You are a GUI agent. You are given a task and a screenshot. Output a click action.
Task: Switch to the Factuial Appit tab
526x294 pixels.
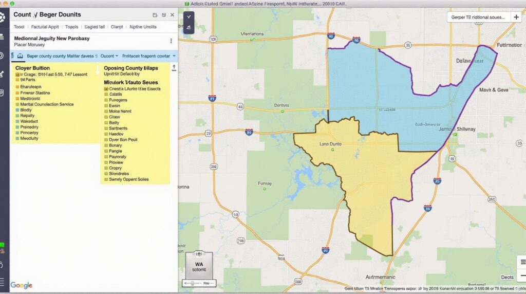[45, 27]
